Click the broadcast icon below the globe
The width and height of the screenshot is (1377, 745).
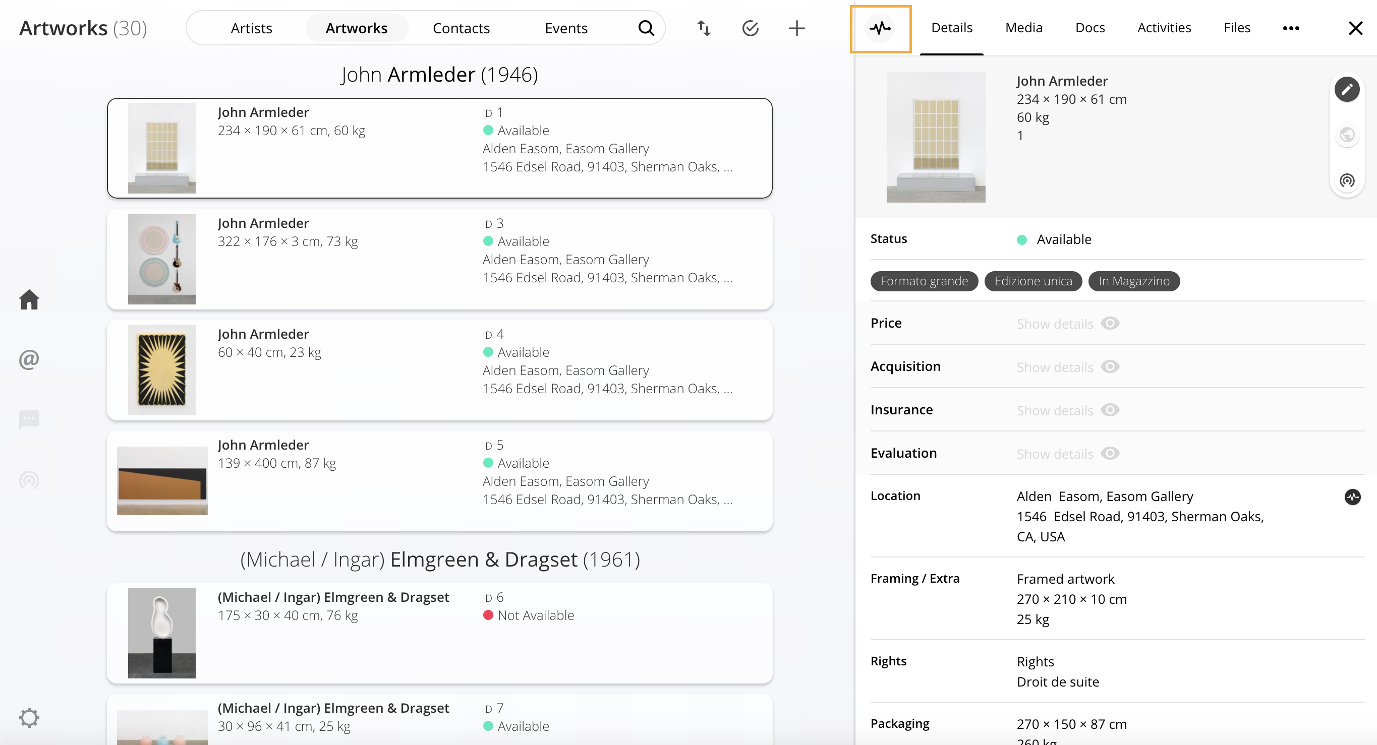pyautogui.click(x=1347, y=180)
